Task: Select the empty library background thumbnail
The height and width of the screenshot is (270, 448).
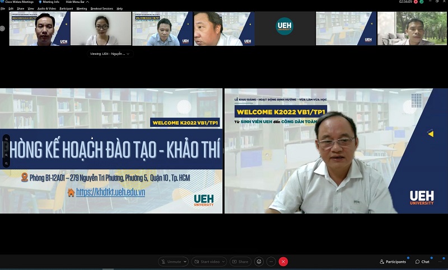Action: pos(346,29)
